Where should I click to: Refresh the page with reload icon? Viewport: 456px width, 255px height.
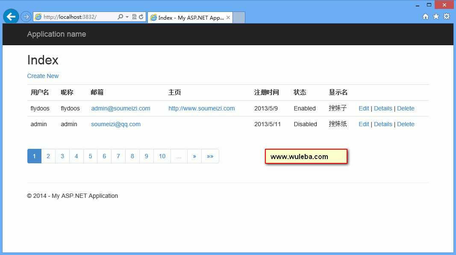(x=141, y=17)
